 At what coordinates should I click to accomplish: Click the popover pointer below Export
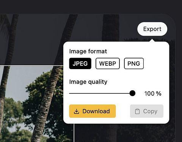click(x=152, y=41)
